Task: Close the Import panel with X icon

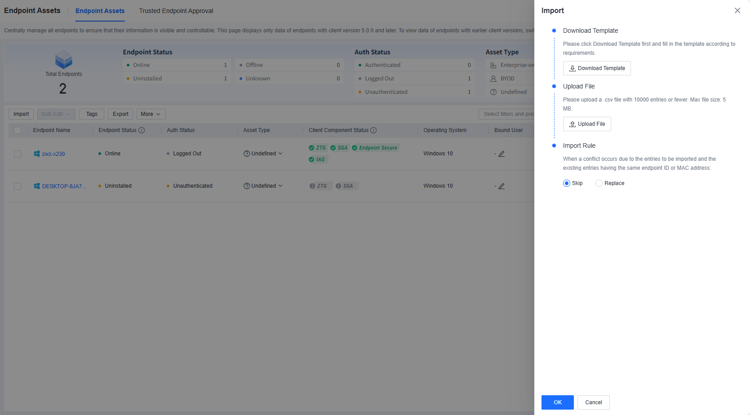Action: coord(737,10)
